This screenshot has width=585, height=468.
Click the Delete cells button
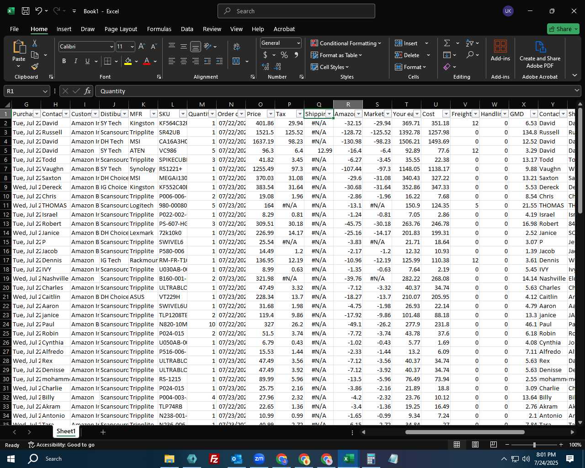408,55
